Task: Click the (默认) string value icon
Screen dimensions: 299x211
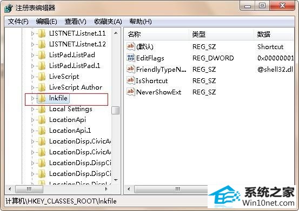Action: point(131,46)
